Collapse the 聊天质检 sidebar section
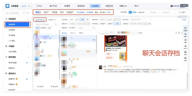Viewport: 192px width, 96px height. tap(28, 57)
